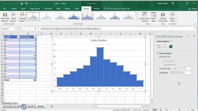This screenshot has width=198, height=111.
Task: Click Gap Width percentage field
Action: coord(186,73)
